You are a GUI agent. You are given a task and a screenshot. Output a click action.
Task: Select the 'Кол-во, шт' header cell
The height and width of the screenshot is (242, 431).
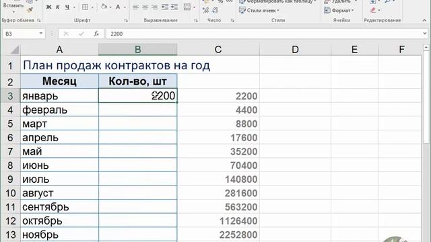click(137, 81)
